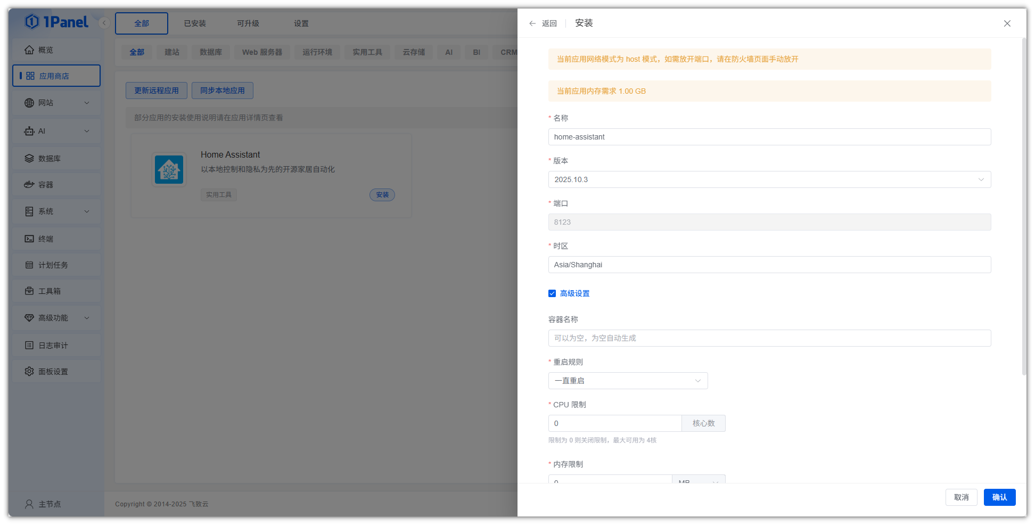Viewport: 1035px width, 525px height.
Task: Open 终端 via the terminal icon
Action: point(29,239)
